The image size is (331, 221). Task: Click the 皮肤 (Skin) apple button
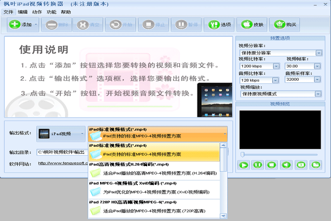click(x=252, y=24)
